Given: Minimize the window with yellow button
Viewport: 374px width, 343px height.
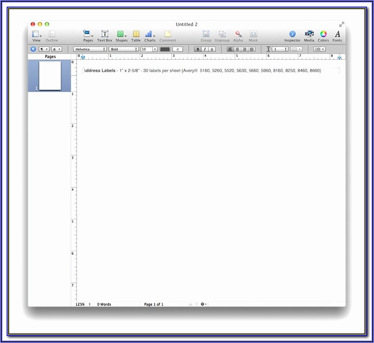Looking at the screenshot, I should point(40,24).
